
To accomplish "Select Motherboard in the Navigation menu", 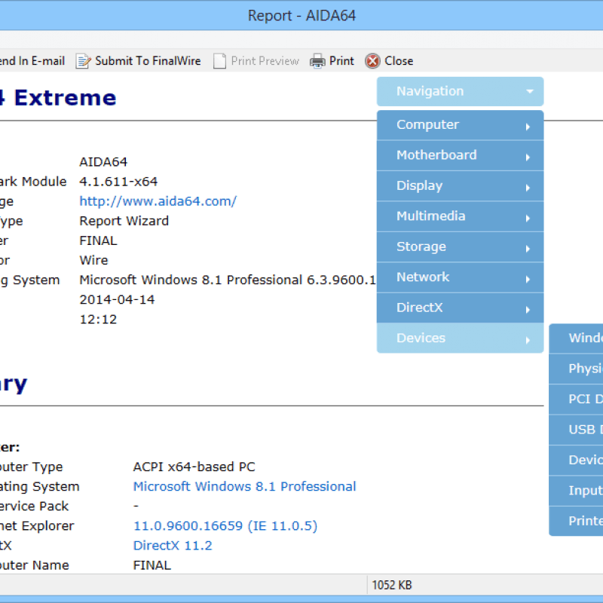I will [437, 155].
